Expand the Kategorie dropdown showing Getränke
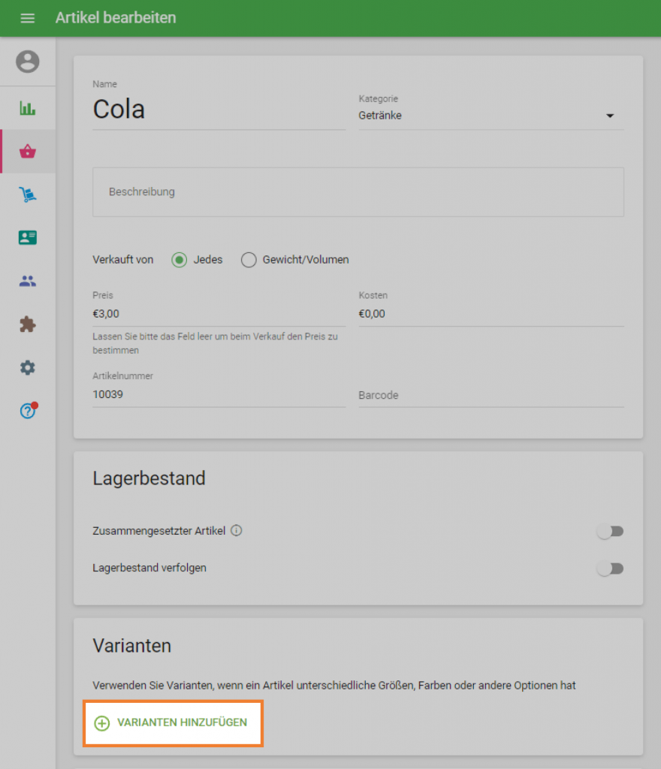This screenshot has width=661, height=769. coord(490,116)
